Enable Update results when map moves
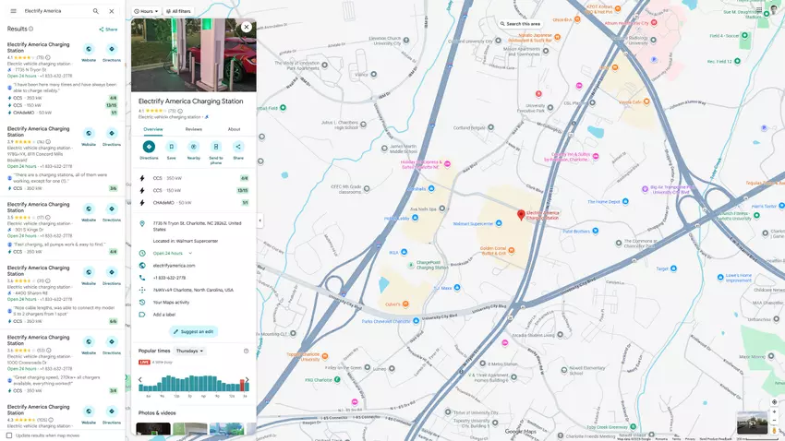The image size is (785, 441). (x=10, y=435)
